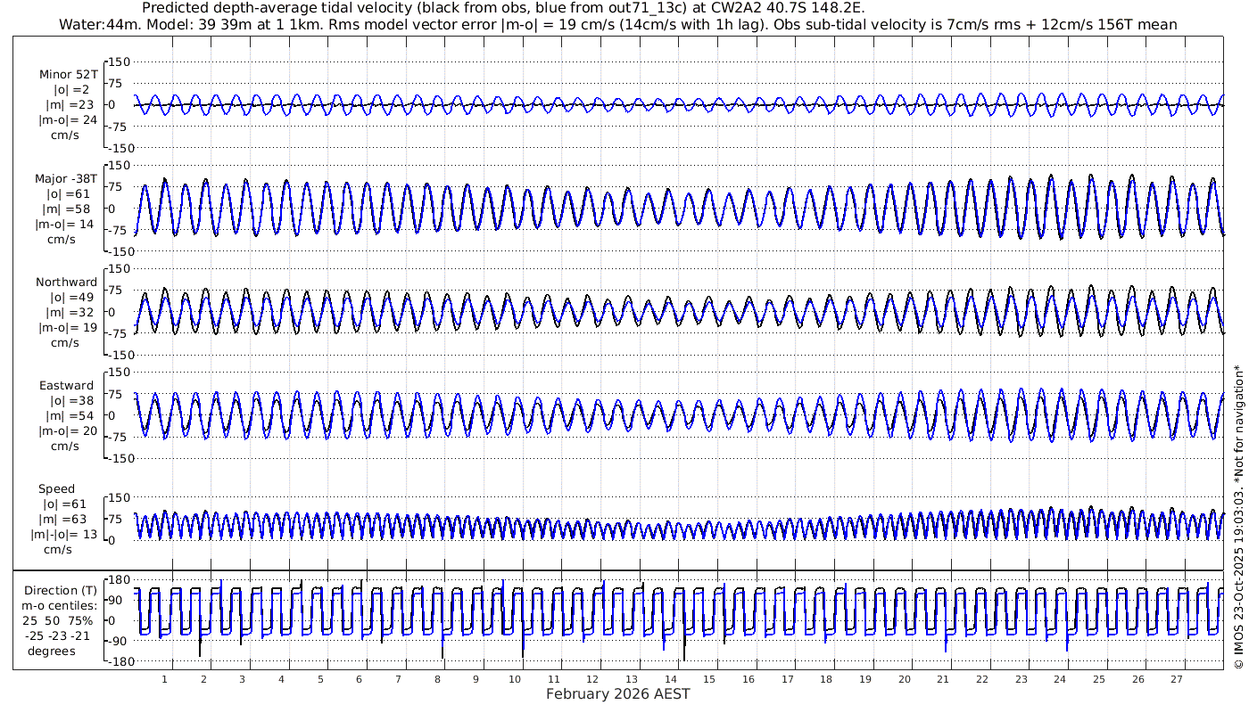The width and height of the screenshot is (1249, 713).
Task: Click the 'February 2026 AEST' axis title
Action: pos(618,693)
